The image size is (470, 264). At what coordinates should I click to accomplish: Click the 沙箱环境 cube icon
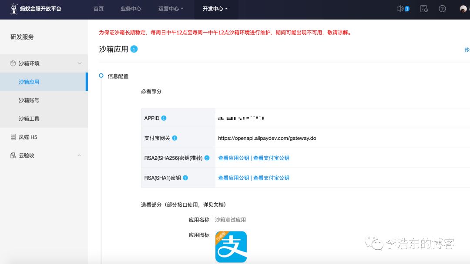coord(13,63)
